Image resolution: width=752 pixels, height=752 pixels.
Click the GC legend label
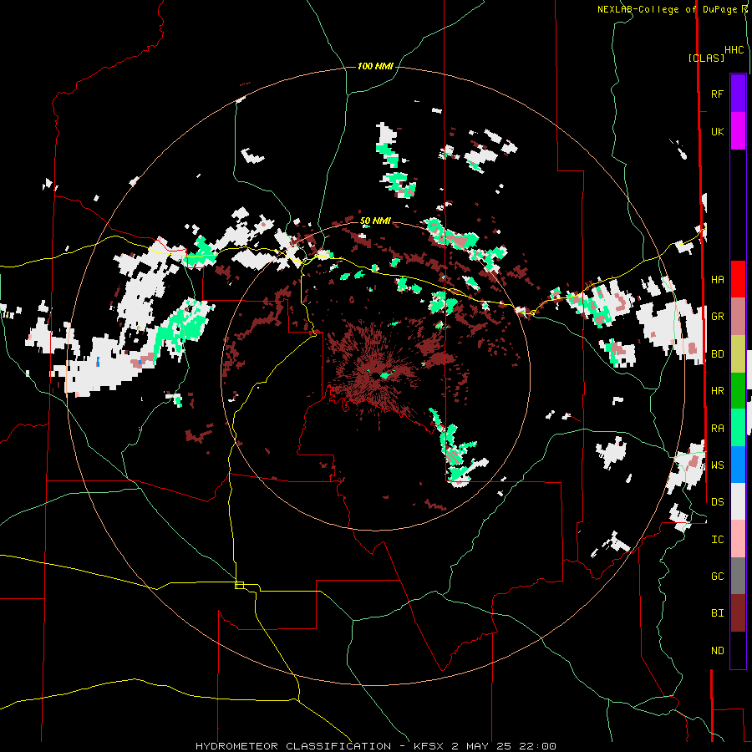717,576
